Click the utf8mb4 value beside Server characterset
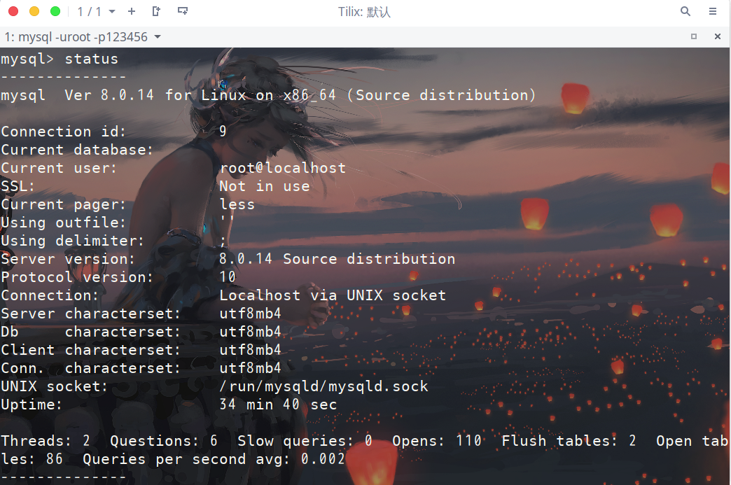The height and width of the screenshot is (485, 731). pos(251,313)
